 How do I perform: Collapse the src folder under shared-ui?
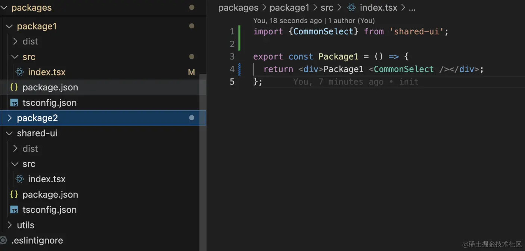[x=15, y=164]
